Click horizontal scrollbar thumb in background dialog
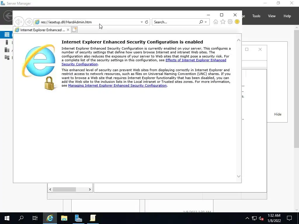Screen dimensions: 299x224 [64, 189]
